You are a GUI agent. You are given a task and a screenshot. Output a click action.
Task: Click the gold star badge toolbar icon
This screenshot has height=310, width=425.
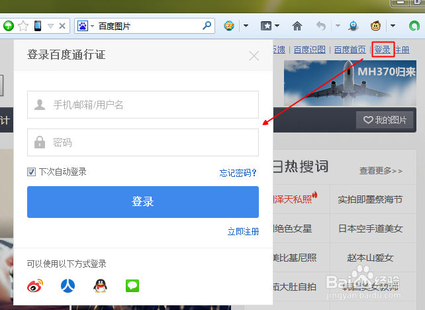coord(229,26)
